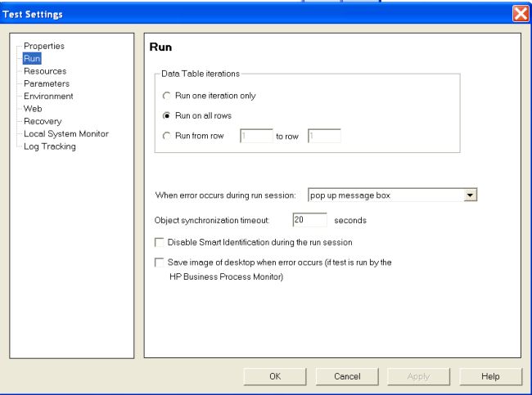This screenshot has height=395, width=532.
Task: Click the "Test Settings" window title
Action: click(33, 14)
